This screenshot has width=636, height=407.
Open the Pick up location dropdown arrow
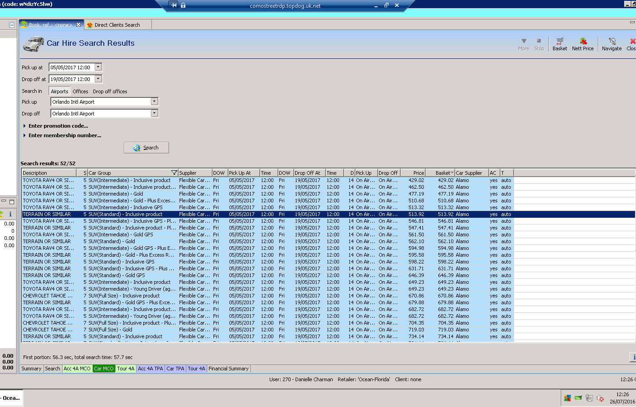click(x=154, y=102)
